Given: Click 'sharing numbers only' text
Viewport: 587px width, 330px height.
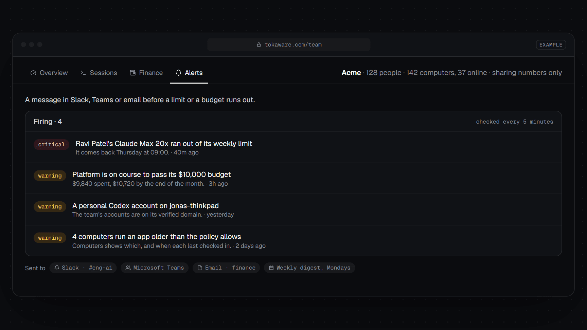Looking at the screenshot, I should (527, 73).
